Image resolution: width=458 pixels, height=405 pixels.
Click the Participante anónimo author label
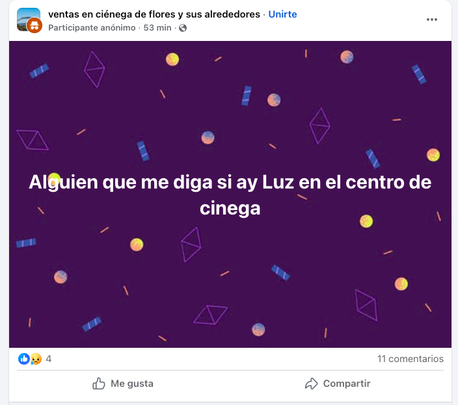pos(92,28)
